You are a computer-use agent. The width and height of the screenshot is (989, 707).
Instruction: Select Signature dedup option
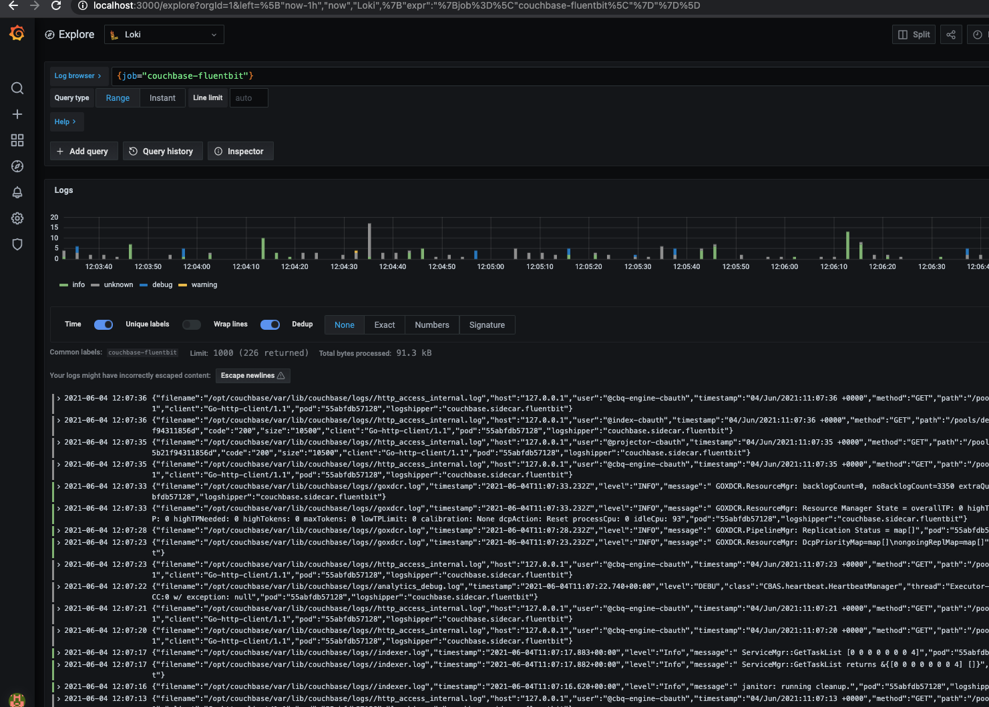click(x=487, y=325)
